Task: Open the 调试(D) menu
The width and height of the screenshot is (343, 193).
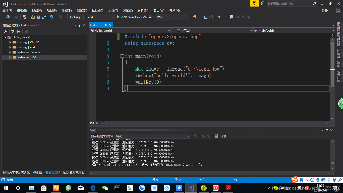Action: pyautogui.click(x=82, y=10)
